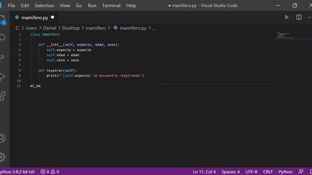
Task: Expand breadcrumb ellipsis symbol segment
Action: click(x=154, y=28)
